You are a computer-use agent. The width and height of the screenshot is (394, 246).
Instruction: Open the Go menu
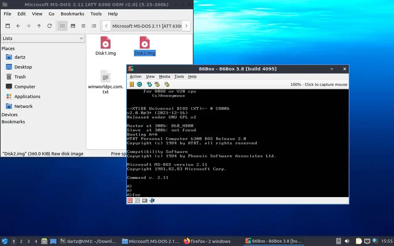pyautogui.click(x=51, y=14)
